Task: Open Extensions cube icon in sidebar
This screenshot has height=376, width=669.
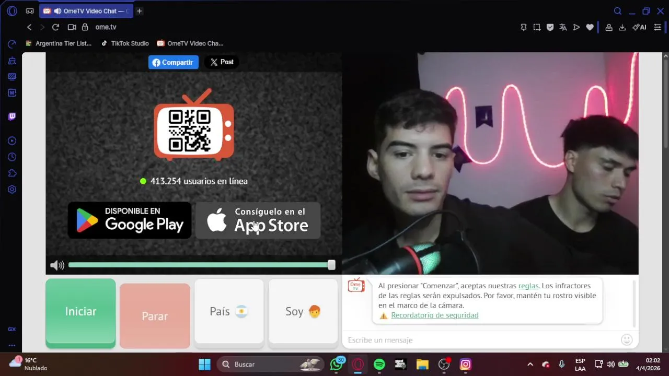Action: [x=12, y=173]
